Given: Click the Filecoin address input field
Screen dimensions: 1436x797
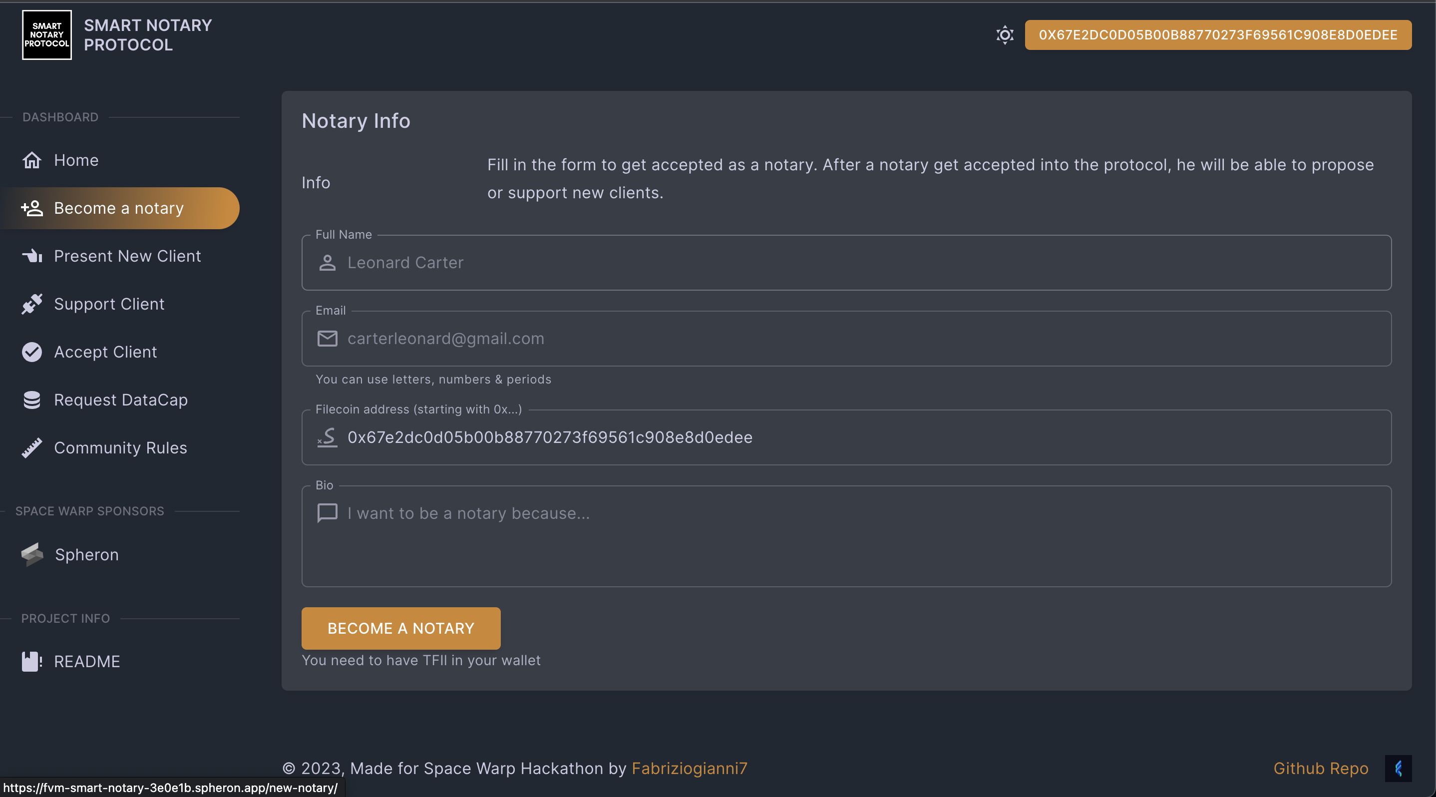Looking at the screenshot, I should point(846,437).
